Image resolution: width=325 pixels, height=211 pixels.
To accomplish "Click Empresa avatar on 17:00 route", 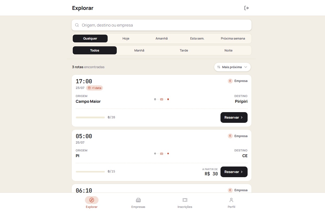I will (230, 81).
